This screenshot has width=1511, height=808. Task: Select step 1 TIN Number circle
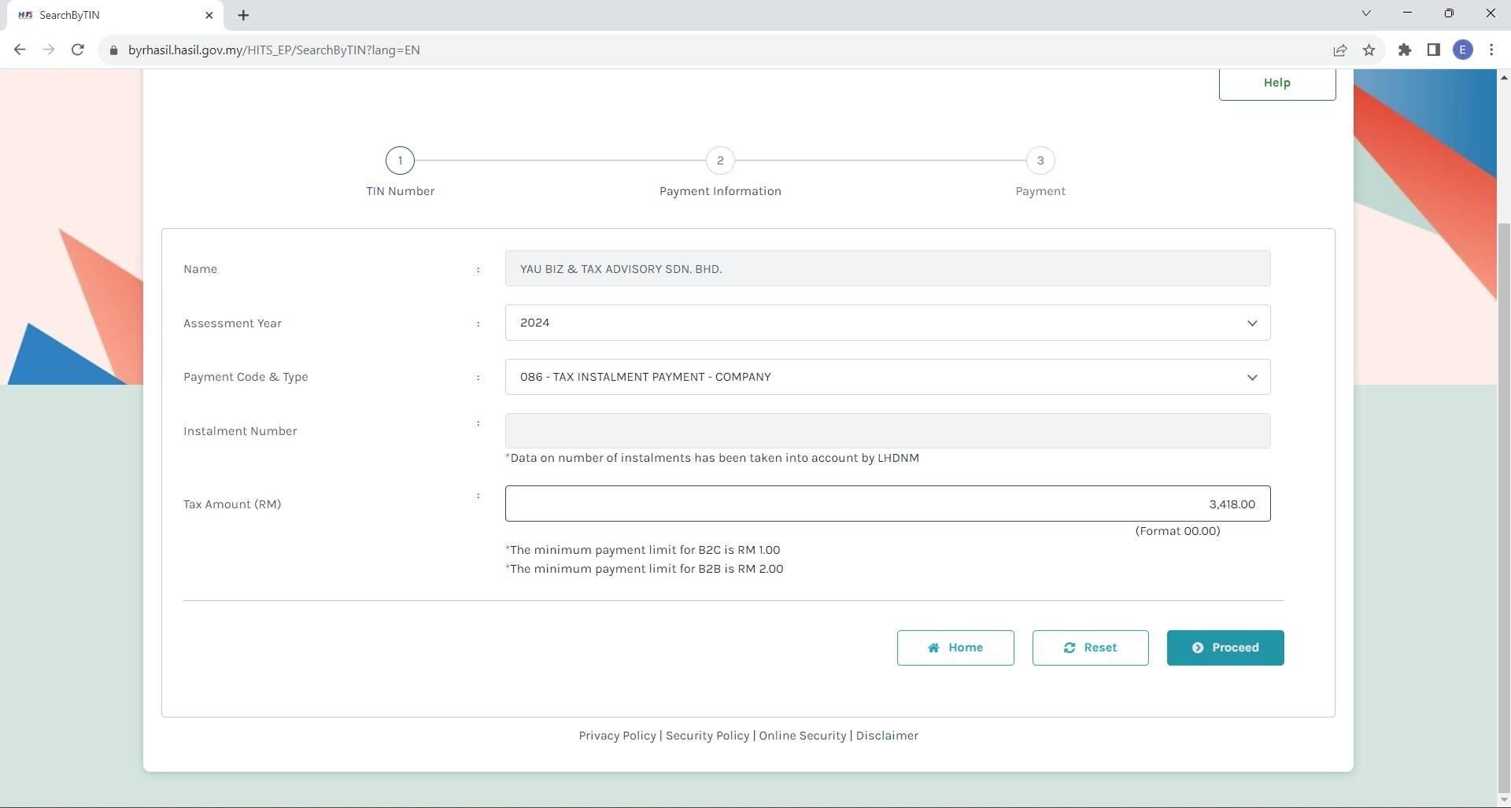point(400,160)
